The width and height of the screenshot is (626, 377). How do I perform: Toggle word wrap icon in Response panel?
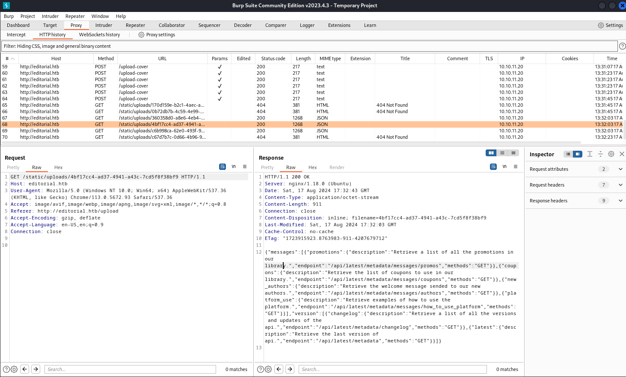point(493,167)
